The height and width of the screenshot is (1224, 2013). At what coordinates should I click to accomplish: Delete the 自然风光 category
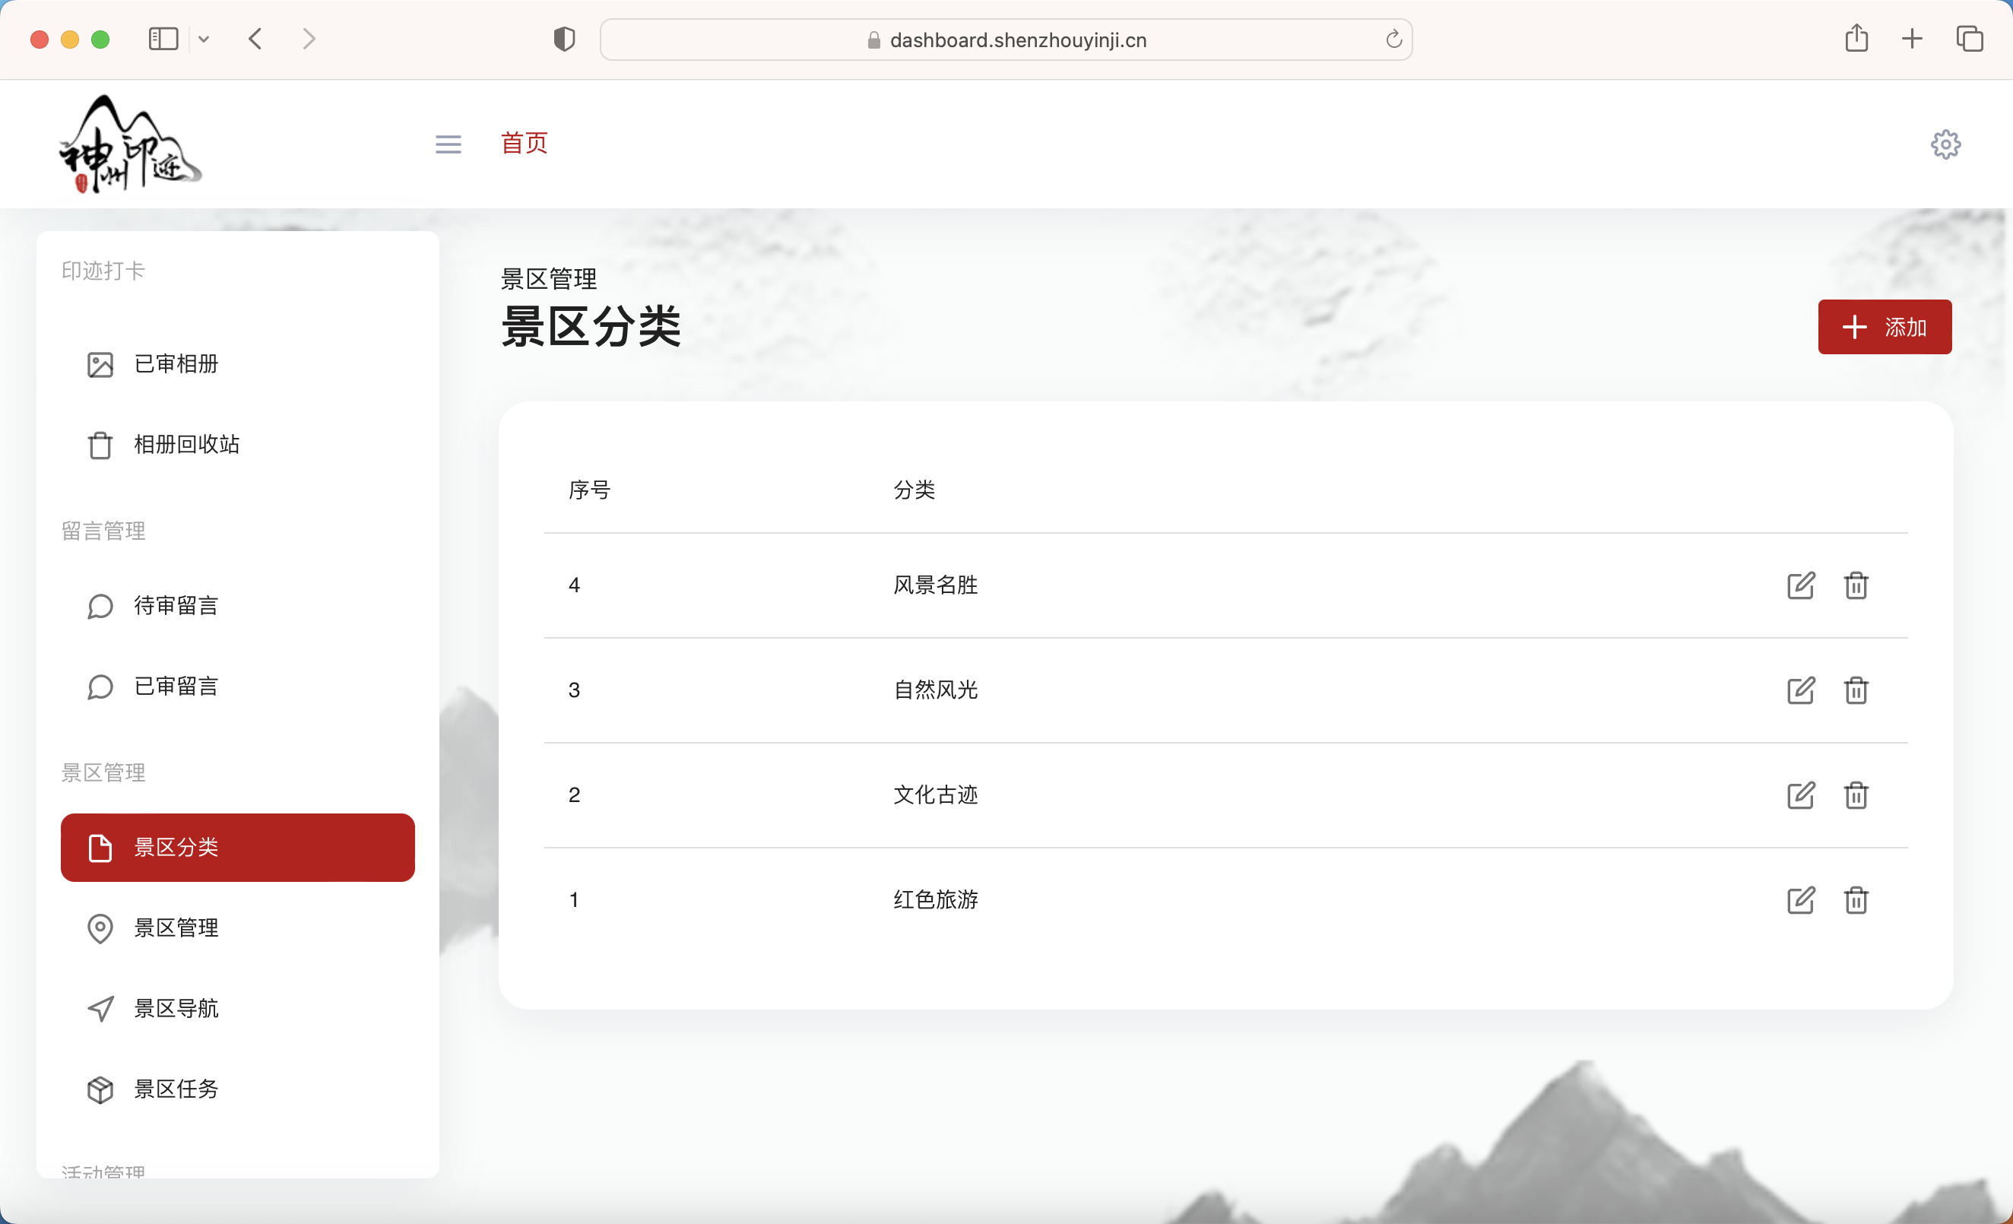[1856, 690]
